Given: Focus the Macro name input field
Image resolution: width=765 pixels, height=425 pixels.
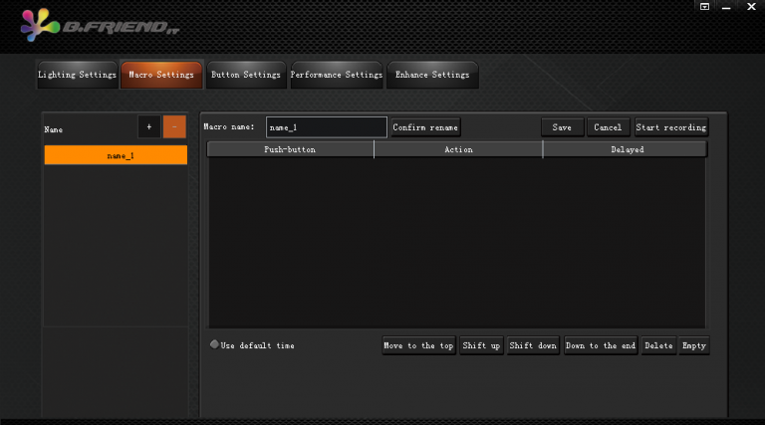Looking at the screenshot, I should click(327, 127).
